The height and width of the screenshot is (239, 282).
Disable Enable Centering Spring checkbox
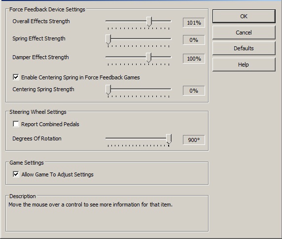(16, 77)
